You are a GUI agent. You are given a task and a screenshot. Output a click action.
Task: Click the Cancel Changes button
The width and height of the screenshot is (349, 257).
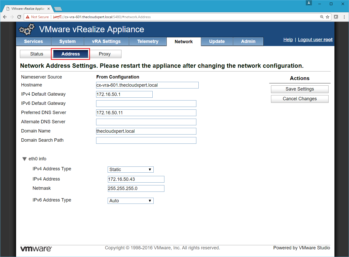(x=299, y=99)
